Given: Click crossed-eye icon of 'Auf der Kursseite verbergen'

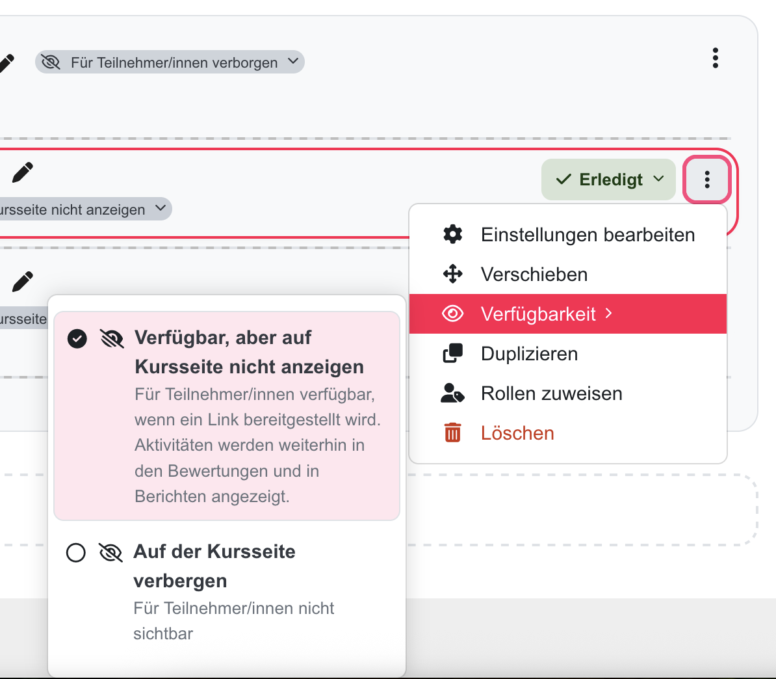Looking at the screenshot, I should click(x=110, y=553).
